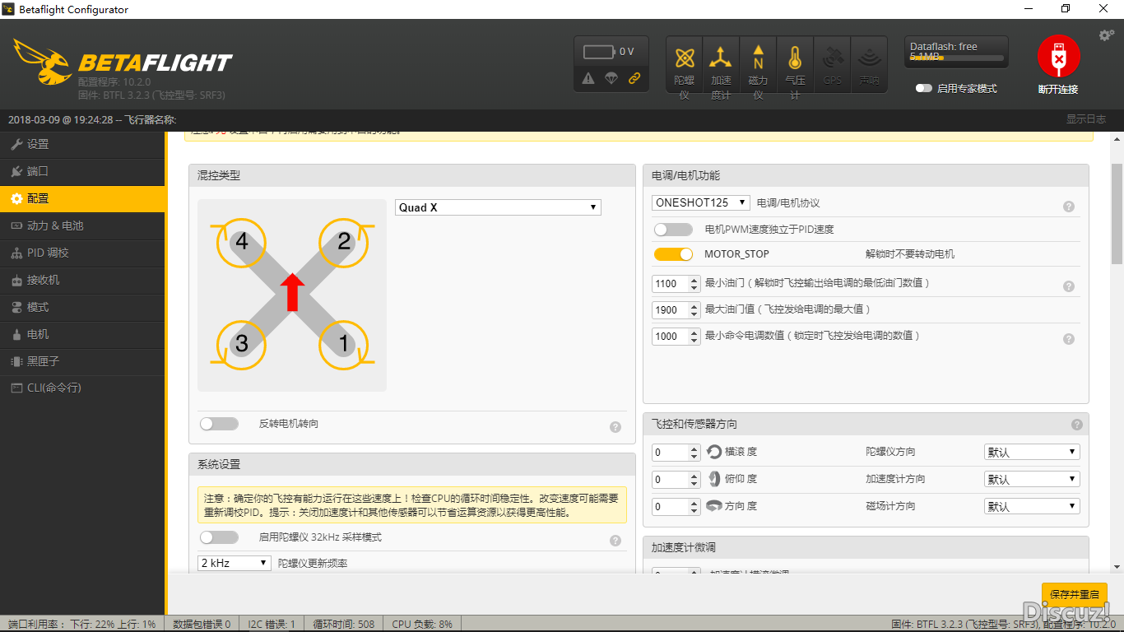Click the main vertical scrollbar

1117,213
